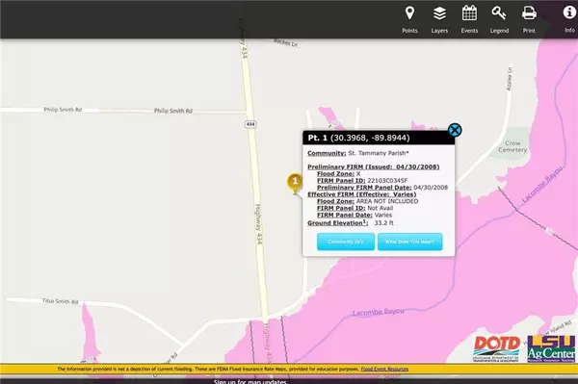This screenshot has height=384, width=578.
Task: Click the 33.2 ft elevation value
Action: point(383,222)
